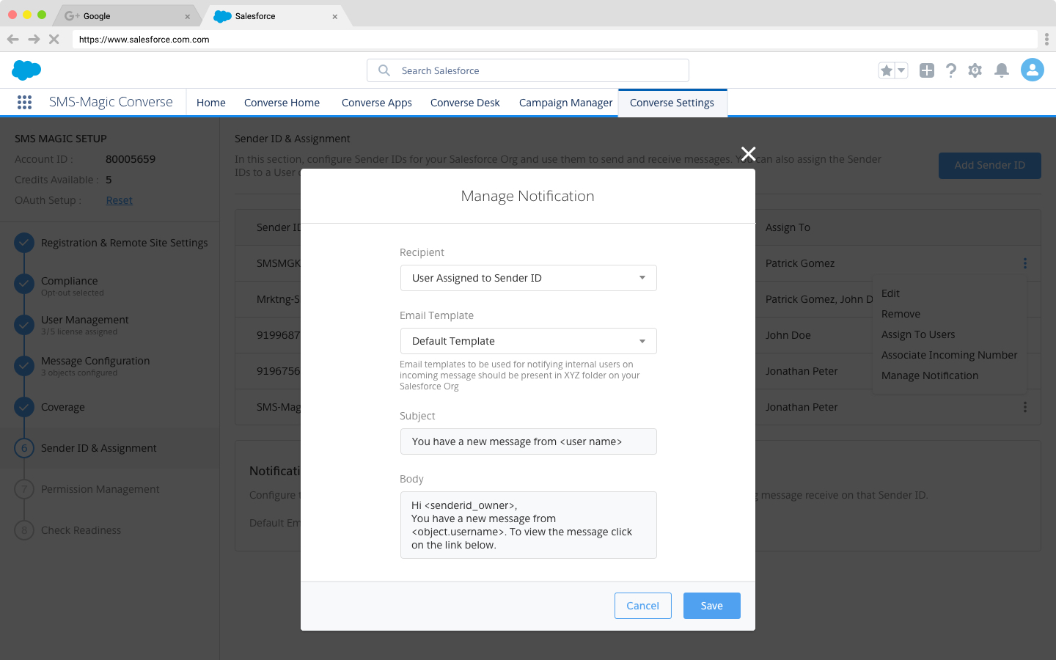1056x660 pixels.
Task: Close the Salesforce browser tab
Action: tap(335, 16)
